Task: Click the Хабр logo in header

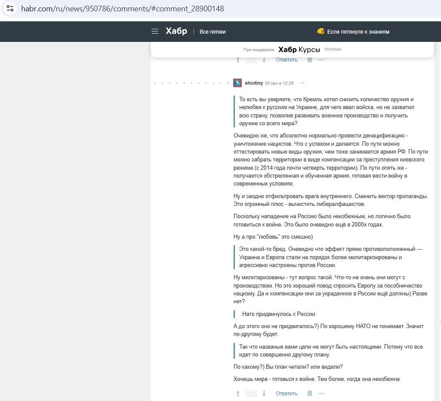Action: point(176,31)
